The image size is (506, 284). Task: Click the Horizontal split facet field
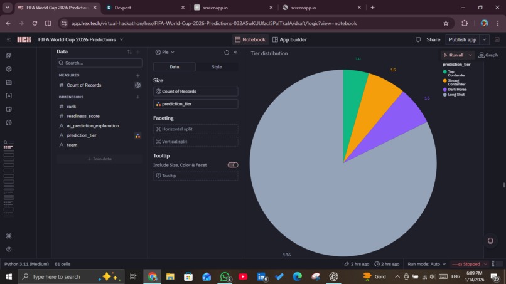(196, 129)
